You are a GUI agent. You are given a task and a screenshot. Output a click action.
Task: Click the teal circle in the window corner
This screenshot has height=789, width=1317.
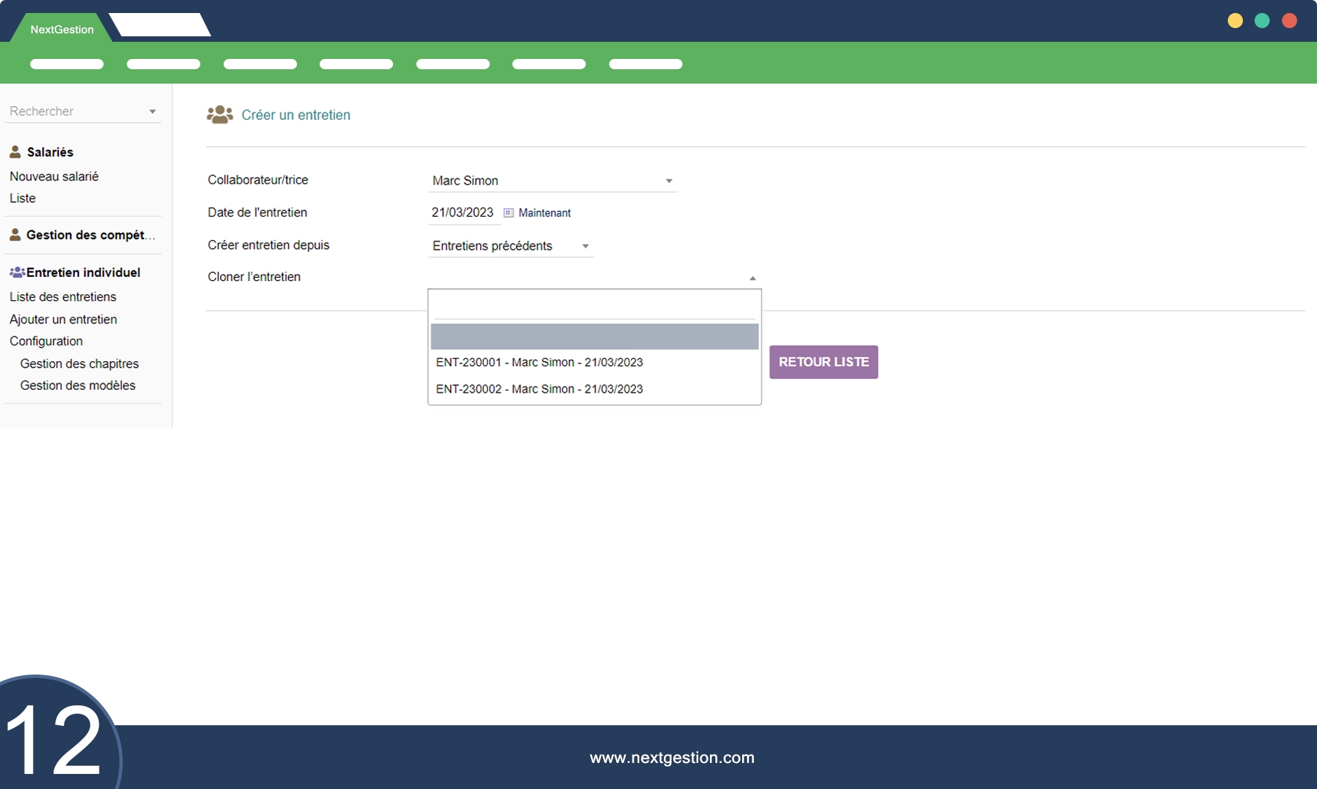pyautogui.click(x=1261, y=21)
